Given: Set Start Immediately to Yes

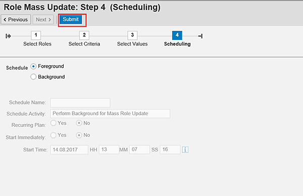Looking at the screenshot, I should click(x=54, y=135).
